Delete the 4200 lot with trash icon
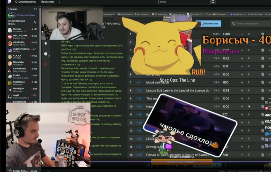This screenshot has height=172, width=271. [263, 34]
